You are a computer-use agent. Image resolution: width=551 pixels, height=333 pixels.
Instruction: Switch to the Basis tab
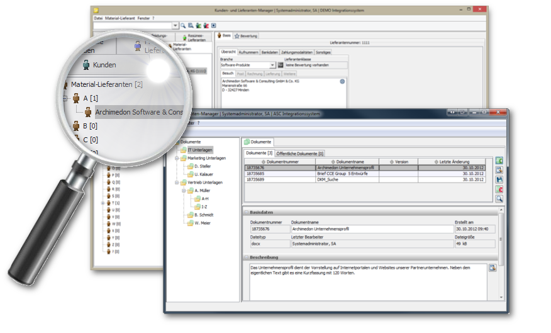click(224, 35)
